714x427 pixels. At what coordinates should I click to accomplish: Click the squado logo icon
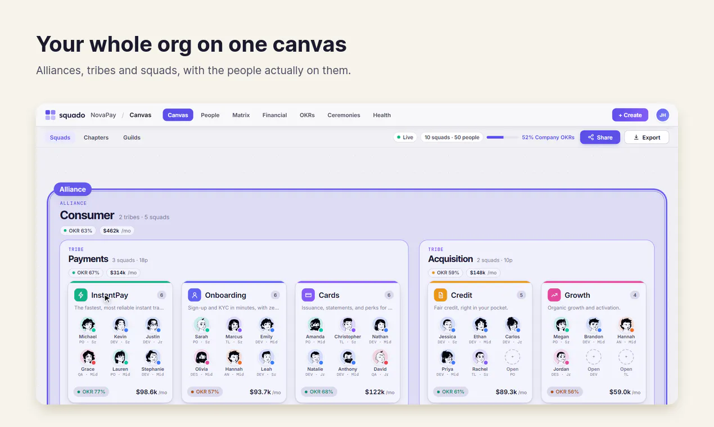[51, 115]
